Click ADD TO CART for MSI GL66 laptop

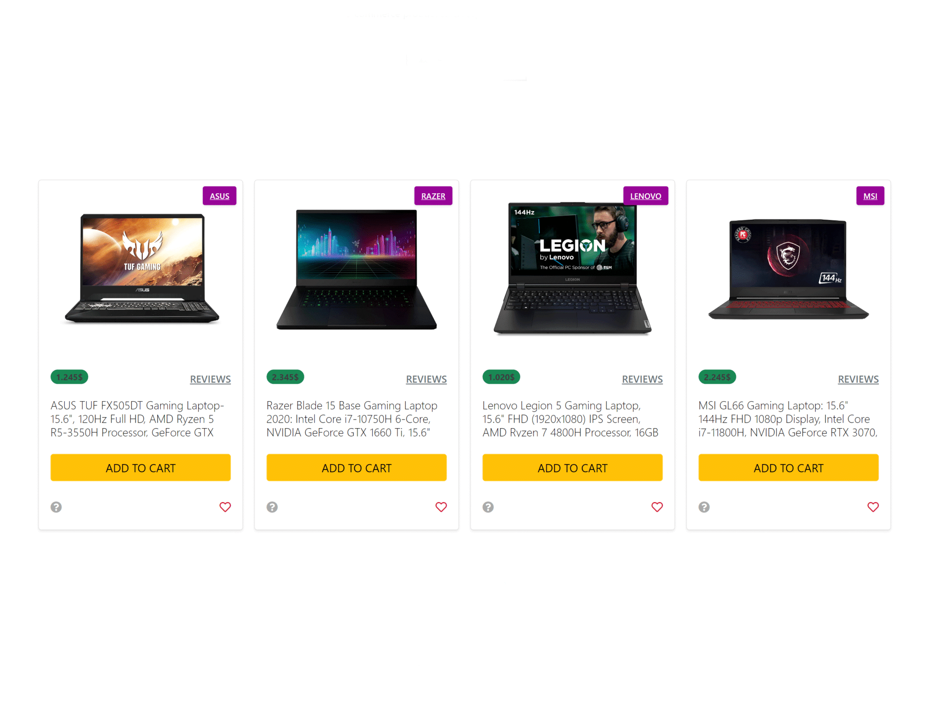coord(788,468)
